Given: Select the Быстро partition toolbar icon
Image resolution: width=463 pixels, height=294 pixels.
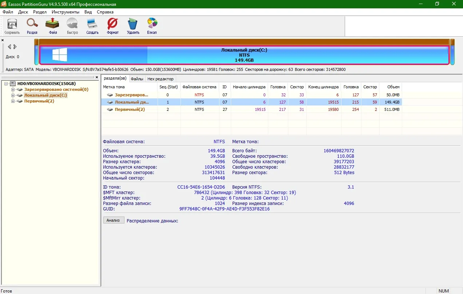Looking at the screenshot, I should 72,26.
